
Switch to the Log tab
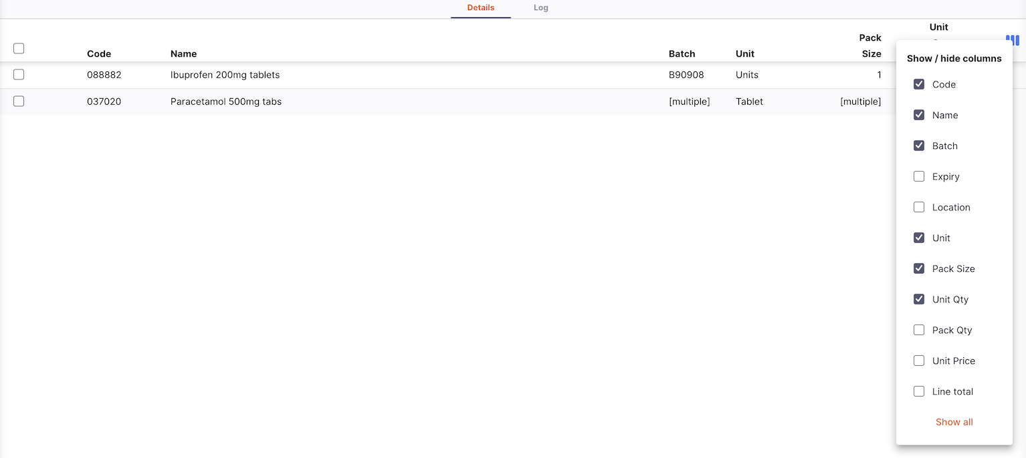pyautogui.click(x=540, y=8)
